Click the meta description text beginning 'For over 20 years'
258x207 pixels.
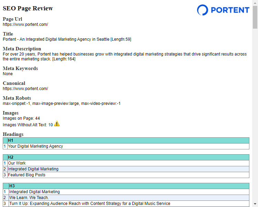[x=125, y=57]
